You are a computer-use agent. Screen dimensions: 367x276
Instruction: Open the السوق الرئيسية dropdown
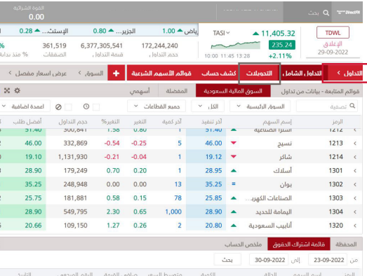pos(260,106)
